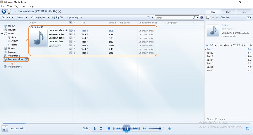The width and height of the screenshot is (253, 135).
Task: Select Artist under Music
Action: tap(14, 37)
